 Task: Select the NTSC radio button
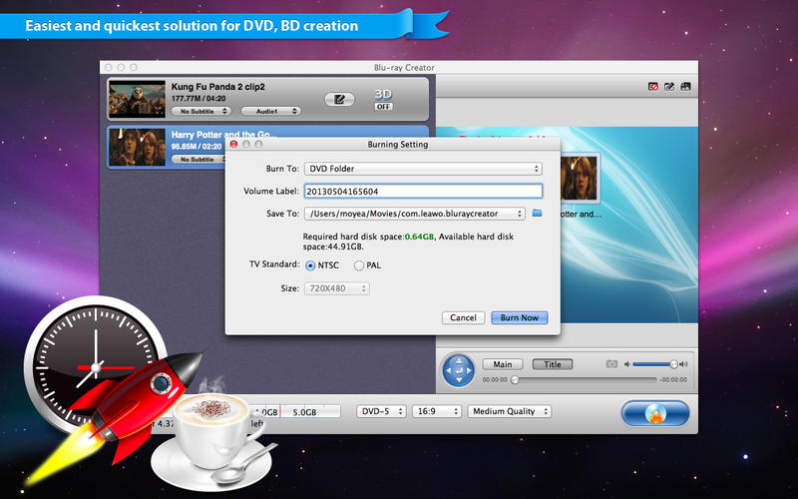(310, 265)
